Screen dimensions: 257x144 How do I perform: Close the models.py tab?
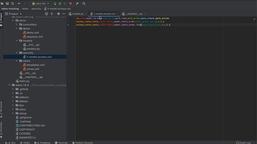tap(86, 14)
